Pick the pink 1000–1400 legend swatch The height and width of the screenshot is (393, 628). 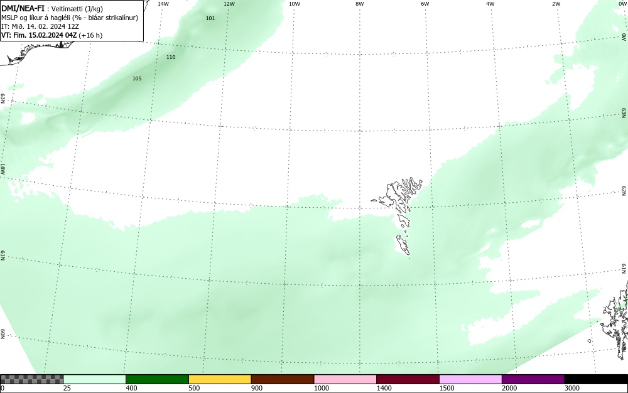(x=345, y=379)
